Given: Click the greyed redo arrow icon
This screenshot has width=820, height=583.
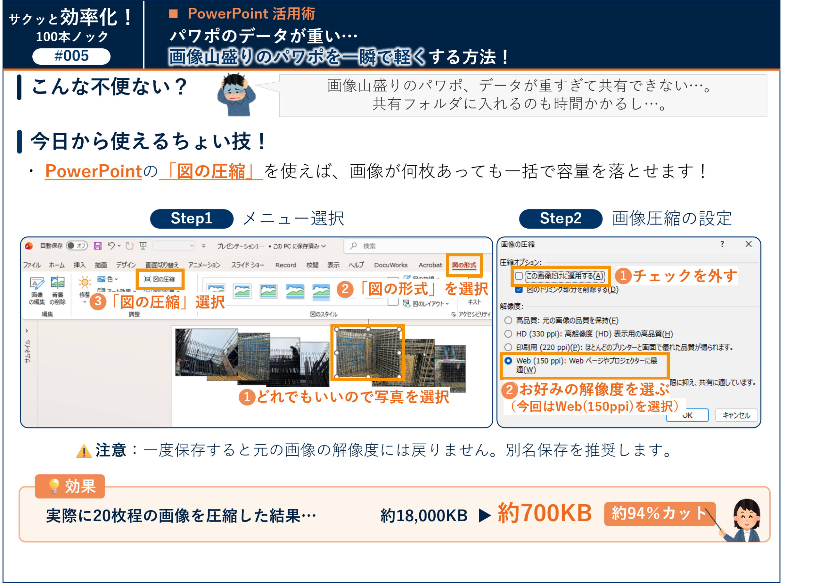Looking at the screenshot, I should point(129,246).
